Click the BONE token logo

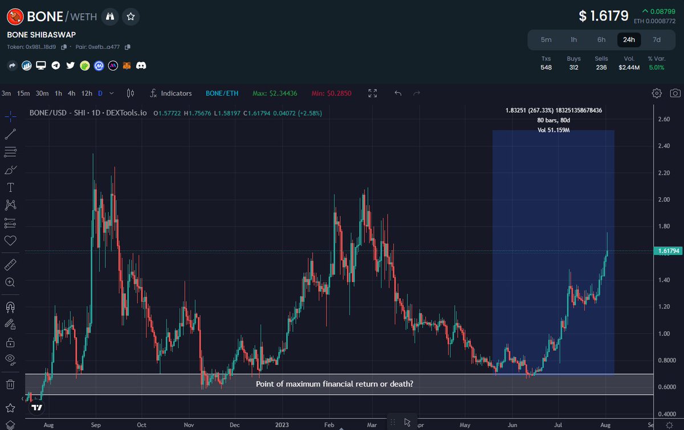[x=16, y=17]
